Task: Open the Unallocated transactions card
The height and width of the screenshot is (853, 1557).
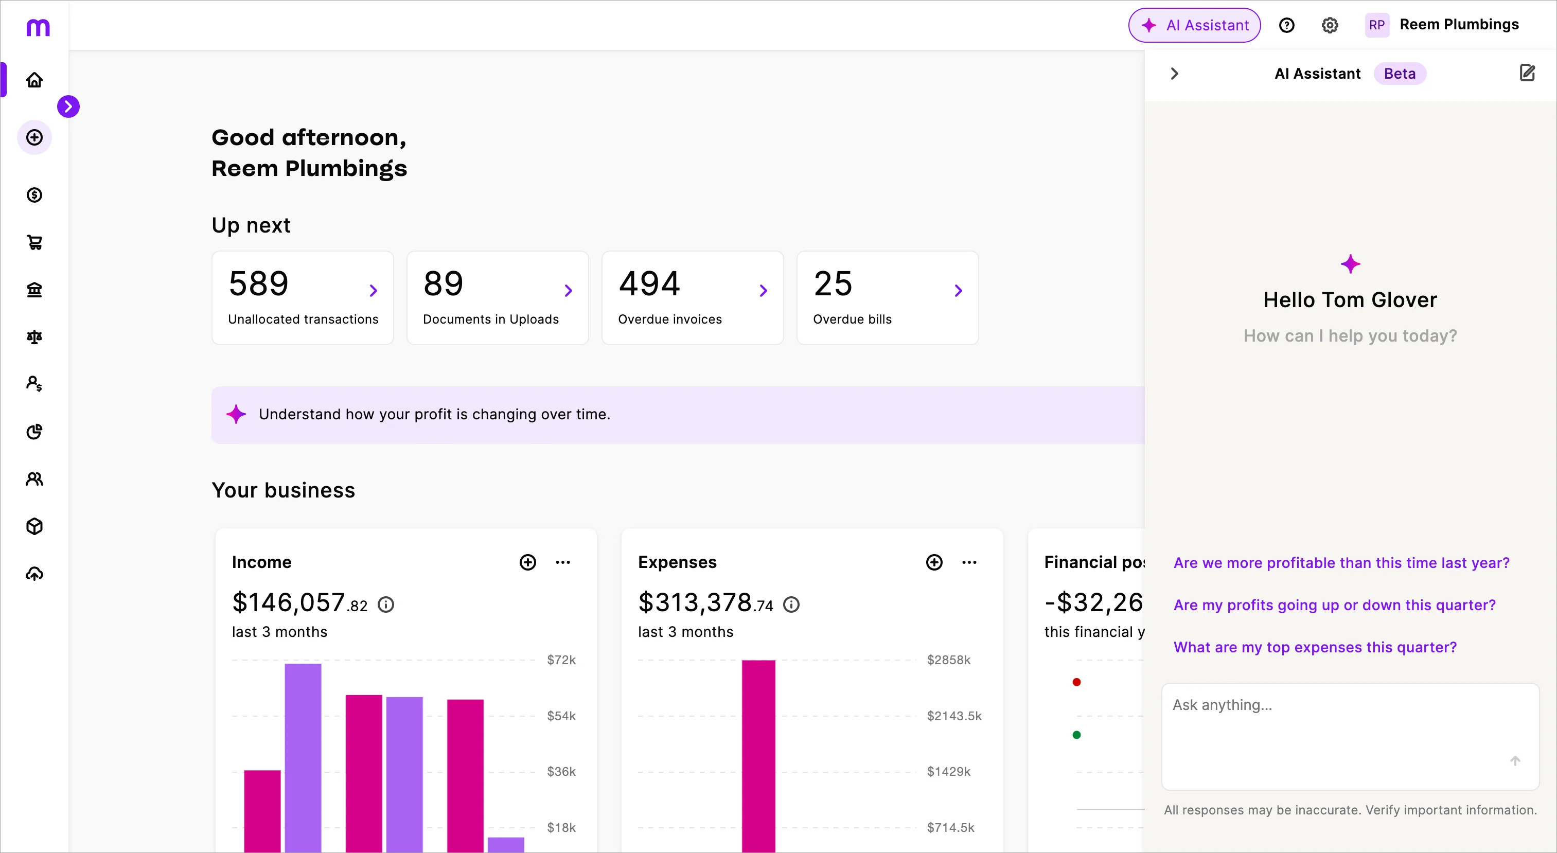Action: (x=302, y=297)
